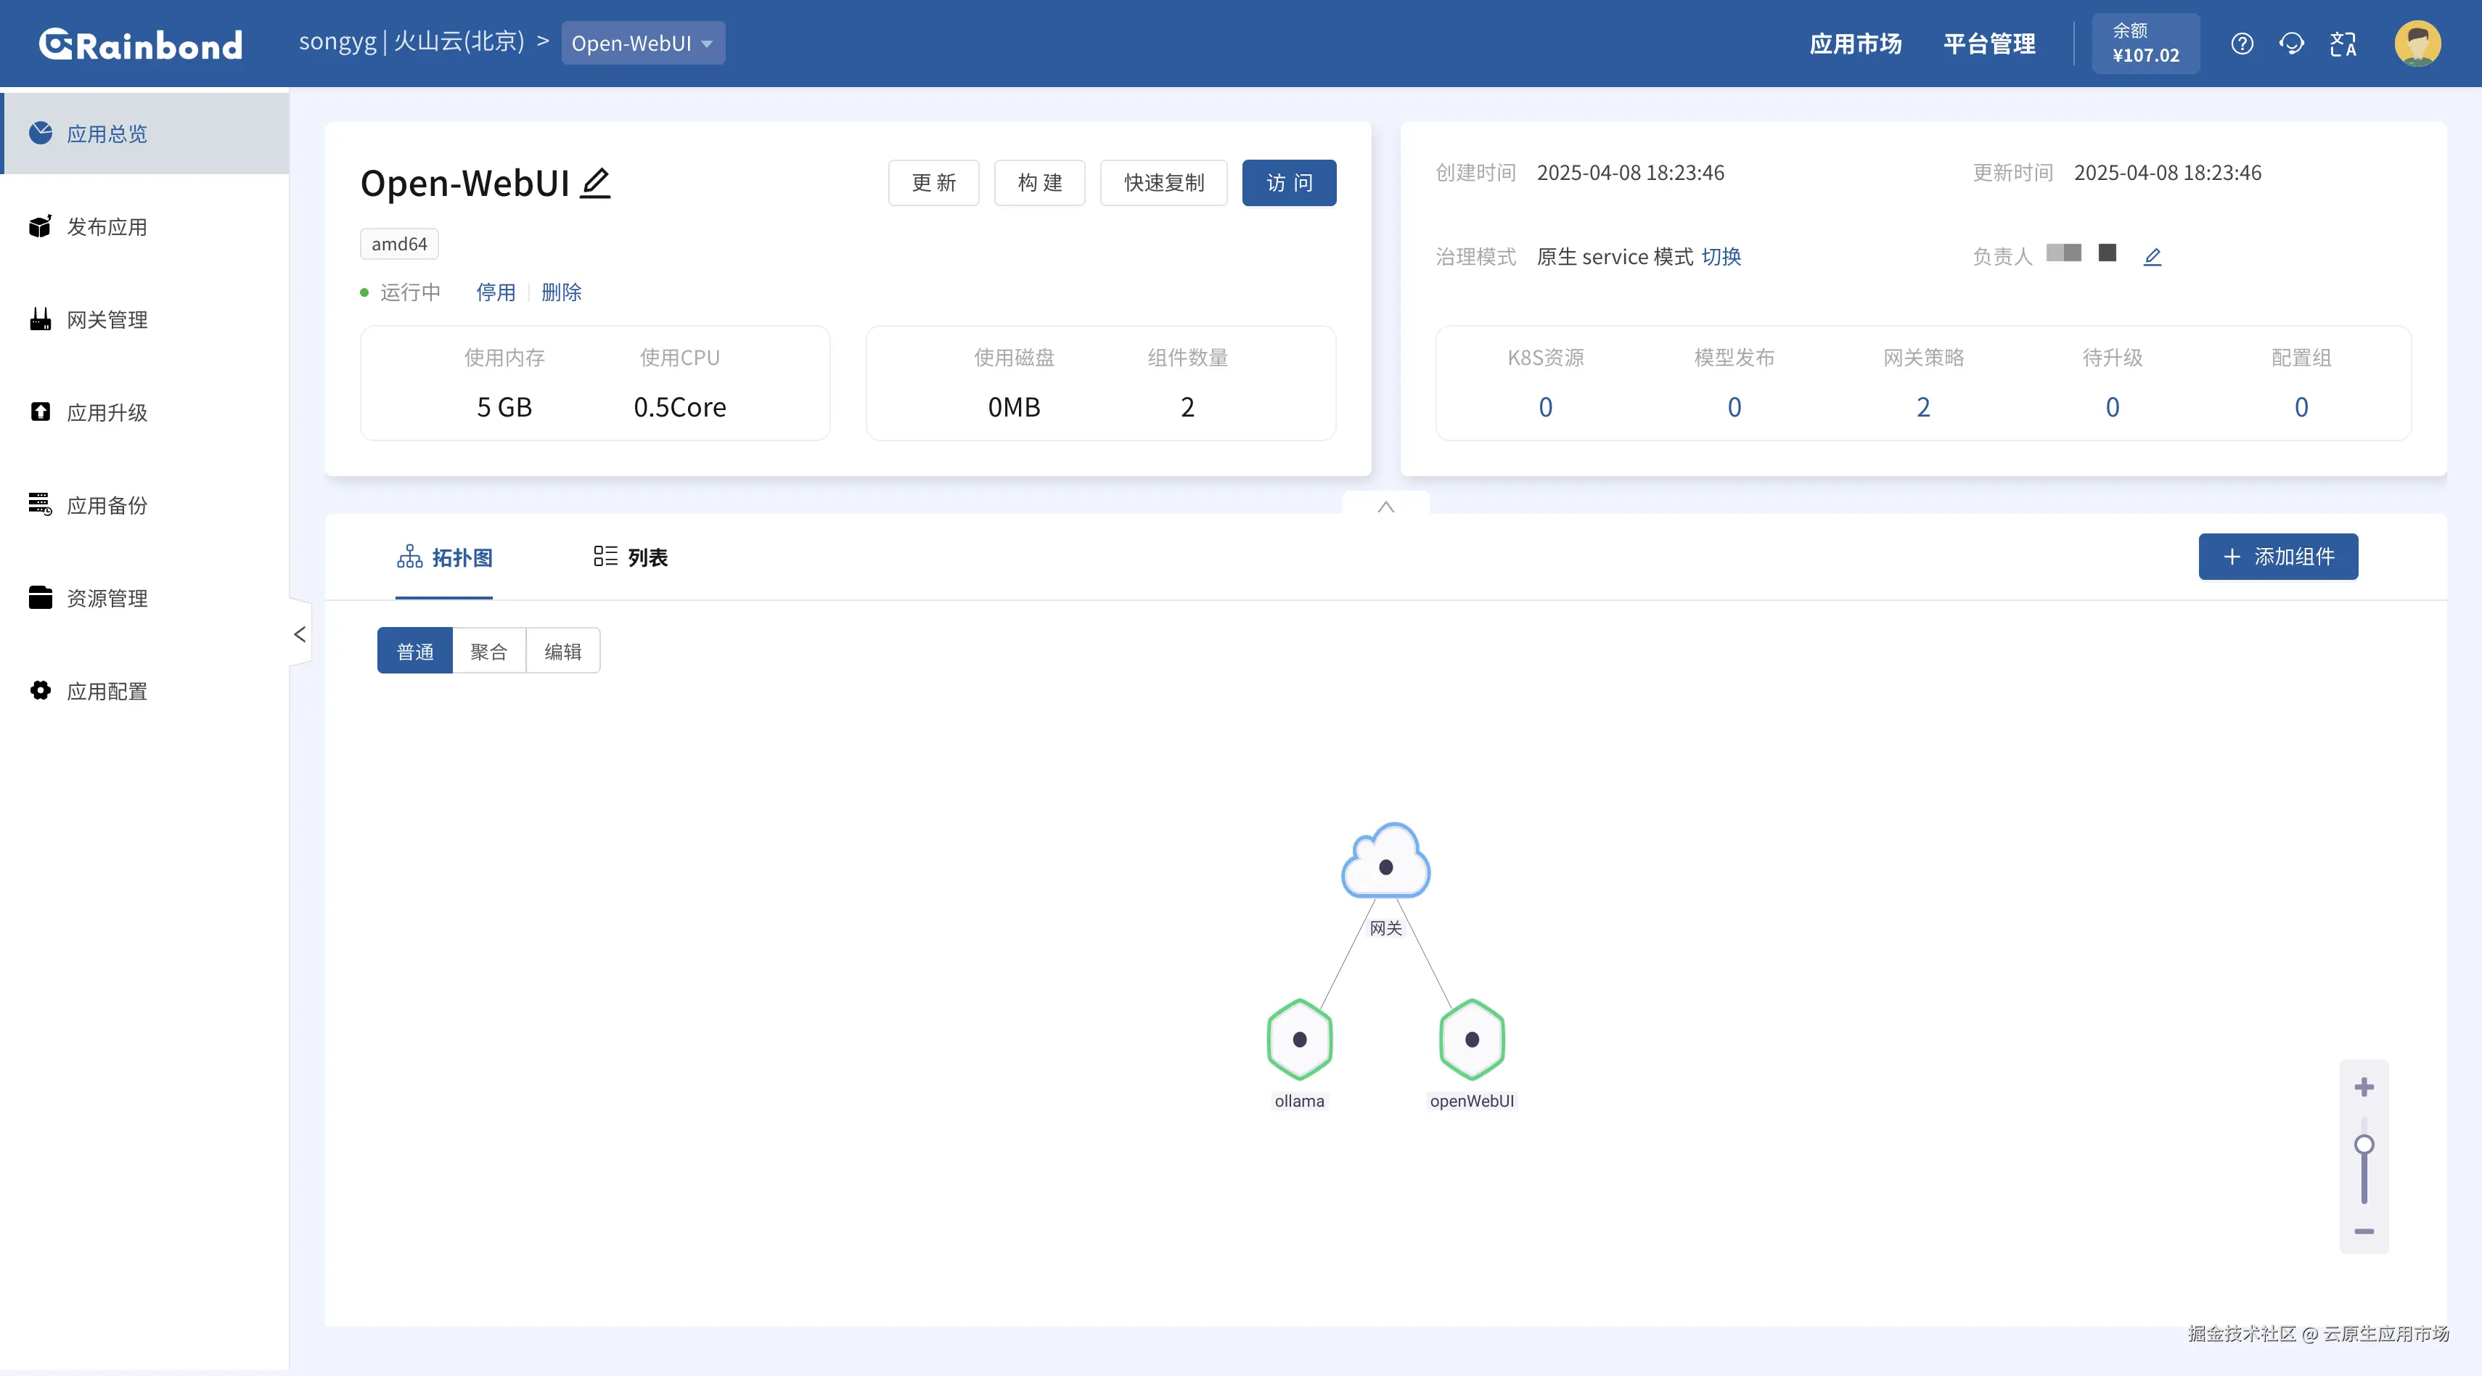Collapse the left sidebar arrow
Image resolution: width=2482 pixels, height=1376 pixels.
300,633
